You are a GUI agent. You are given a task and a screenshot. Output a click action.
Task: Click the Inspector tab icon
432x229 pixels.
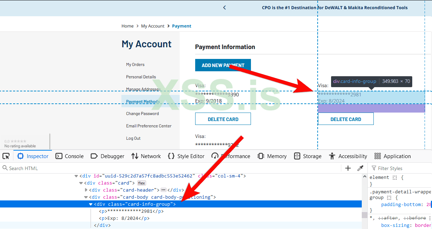pos(20,156)
